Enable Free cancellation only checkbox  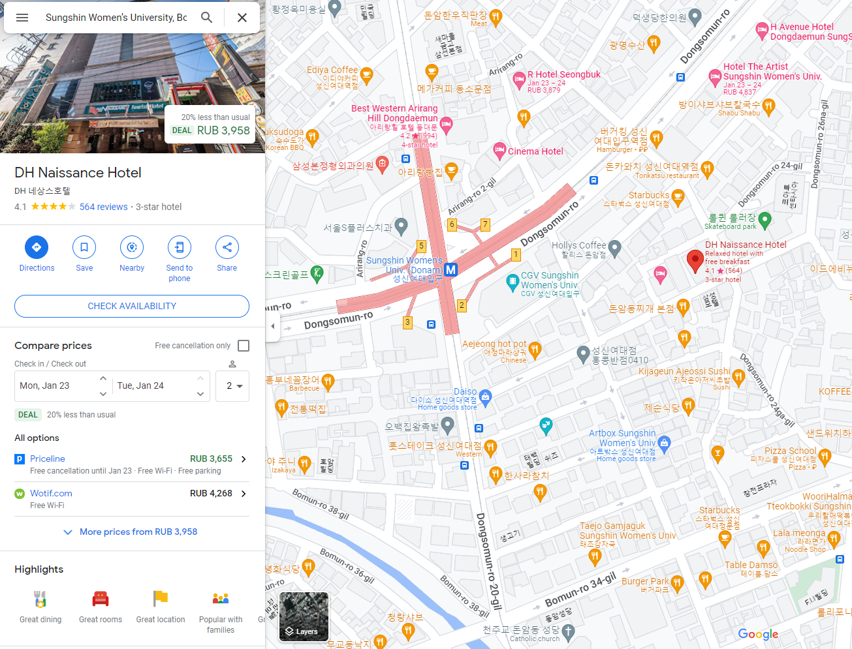[244, 346]
